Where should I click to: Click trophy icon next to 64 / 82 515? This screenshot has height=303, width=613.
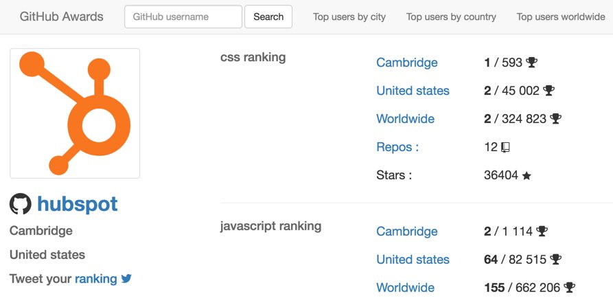555,259
